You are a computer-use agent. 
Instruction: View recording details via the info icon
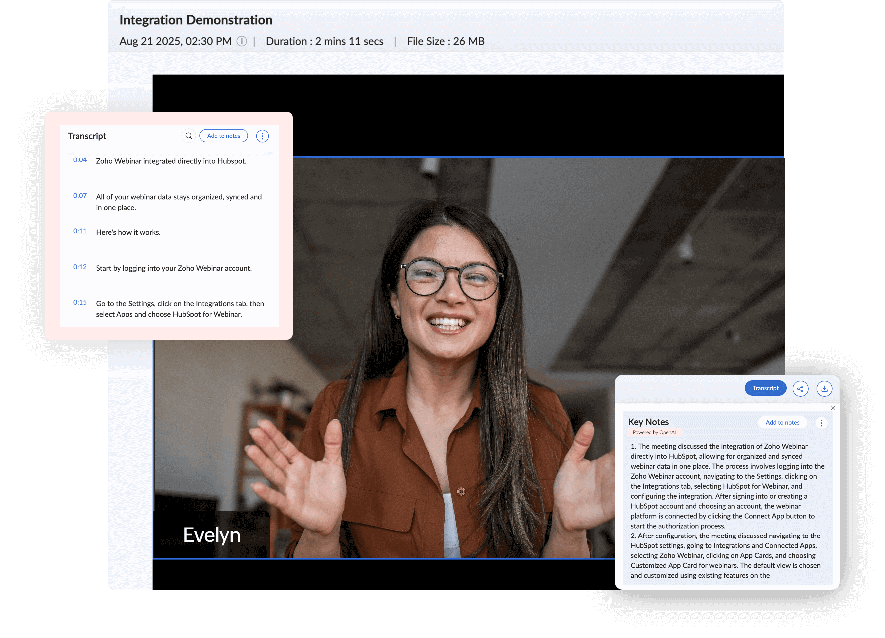point(242,41)
